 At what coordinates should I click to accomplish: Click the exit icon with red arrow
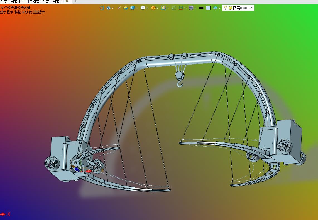tap(102, 8)
